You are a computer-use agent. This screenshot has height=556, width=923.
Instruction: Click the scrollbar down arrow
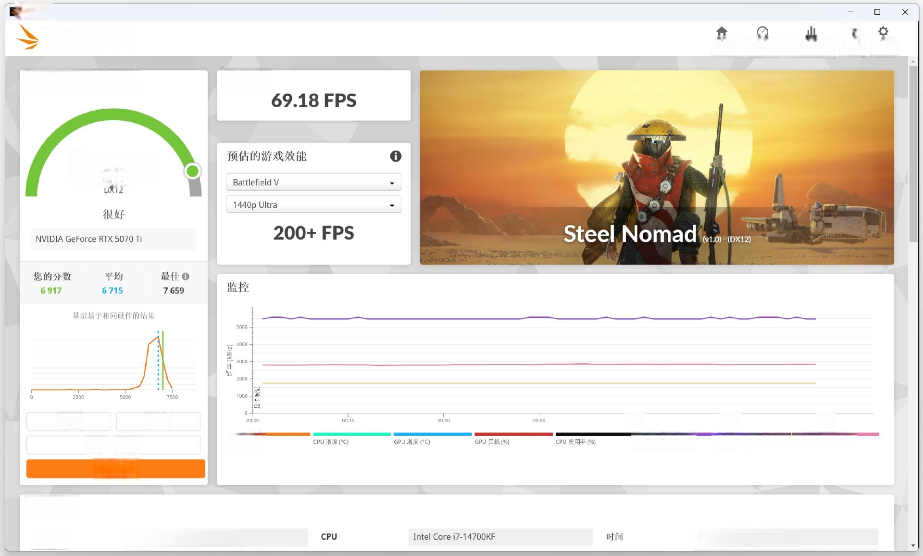pyautogui.click(x=913, y=545)
